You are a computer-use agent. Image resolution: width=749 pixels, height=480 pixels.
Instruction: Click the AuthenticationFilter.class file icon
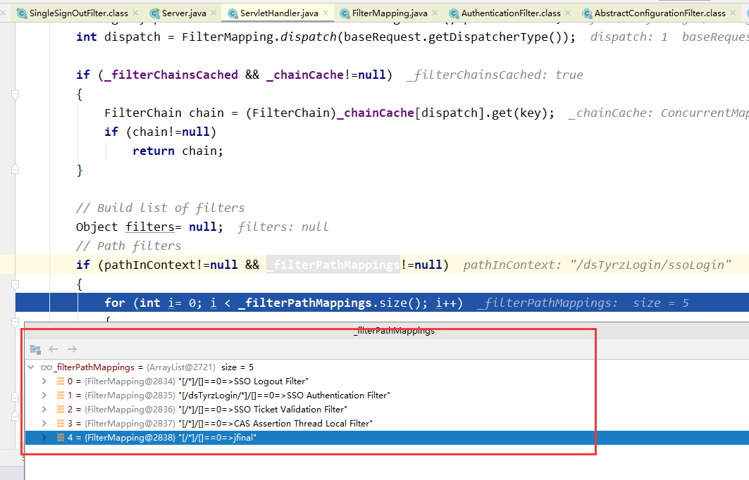click(454, 13)
